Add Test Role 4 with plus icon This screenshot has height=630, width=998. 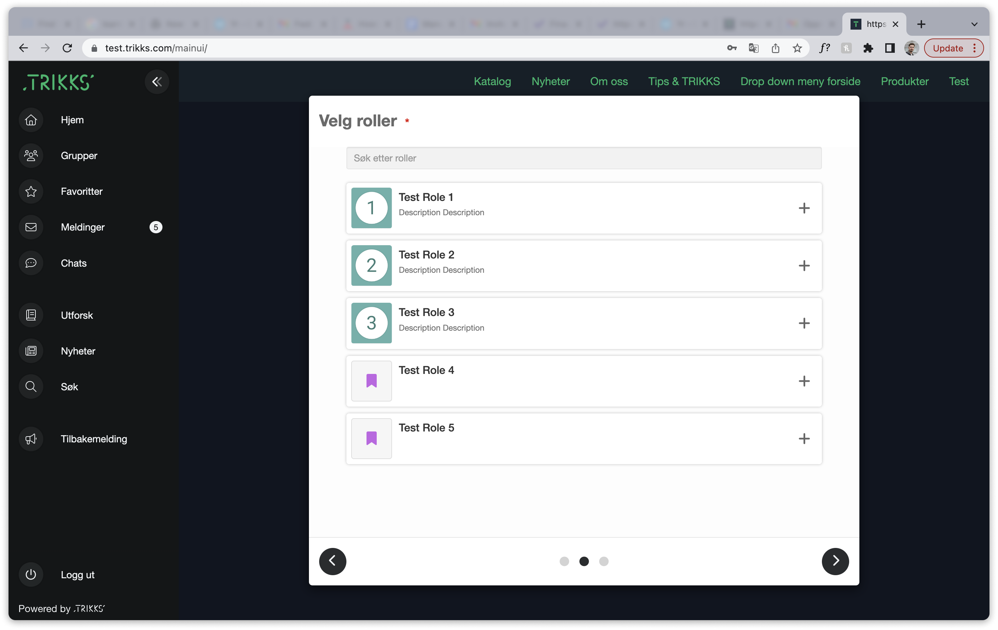coord(804,381)
